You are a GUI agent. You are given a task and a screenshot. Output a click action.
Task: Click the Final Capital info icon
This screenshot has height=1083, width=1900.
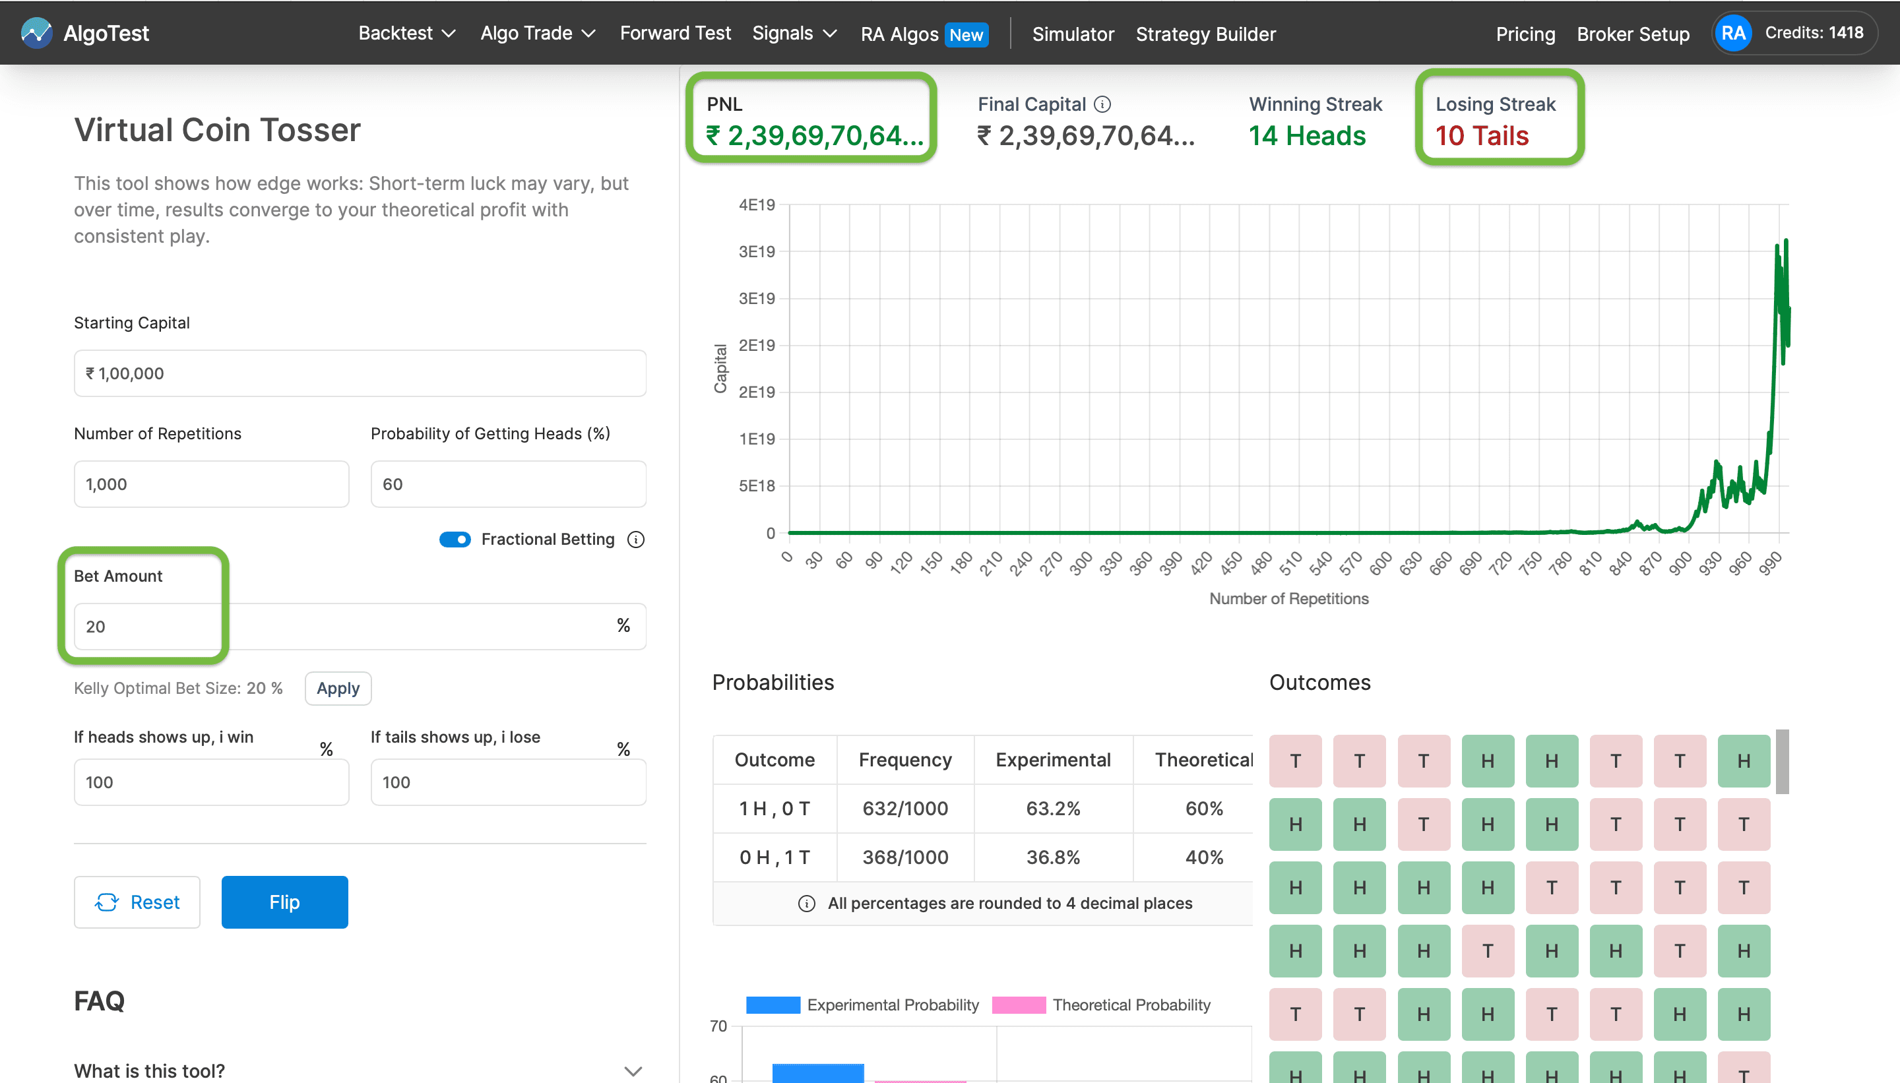1103,104
